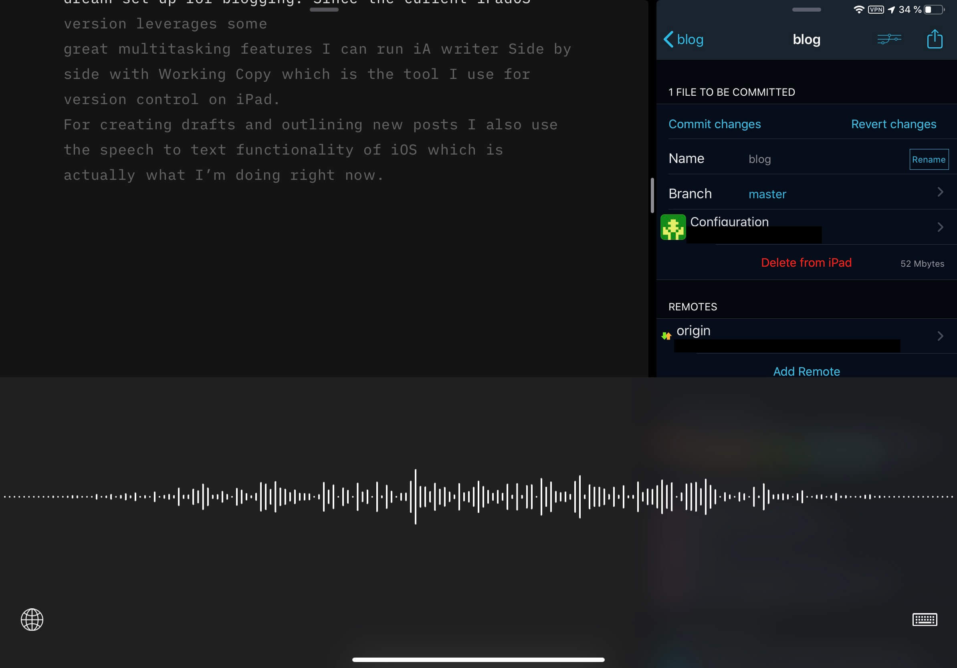Commit changes in the blog repository
This screenshot has height=668, width=957.
pos(715,124)
